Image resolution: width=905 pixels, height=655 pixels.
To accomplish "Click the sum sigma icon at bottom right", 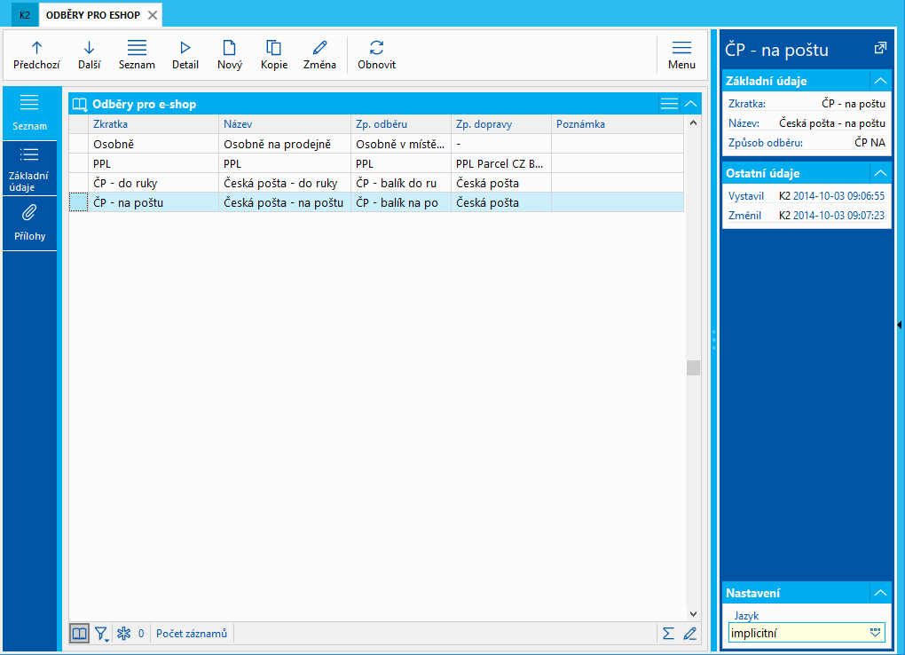I will [x=668, y=634].
